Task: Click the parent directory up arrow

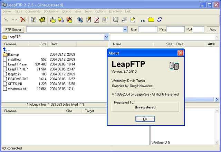Action: click(x=5, y=50)
